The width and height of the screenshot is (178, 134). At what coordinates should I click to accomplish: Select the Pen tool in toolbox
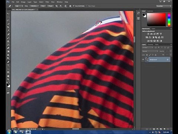click(x=8, y=62)
